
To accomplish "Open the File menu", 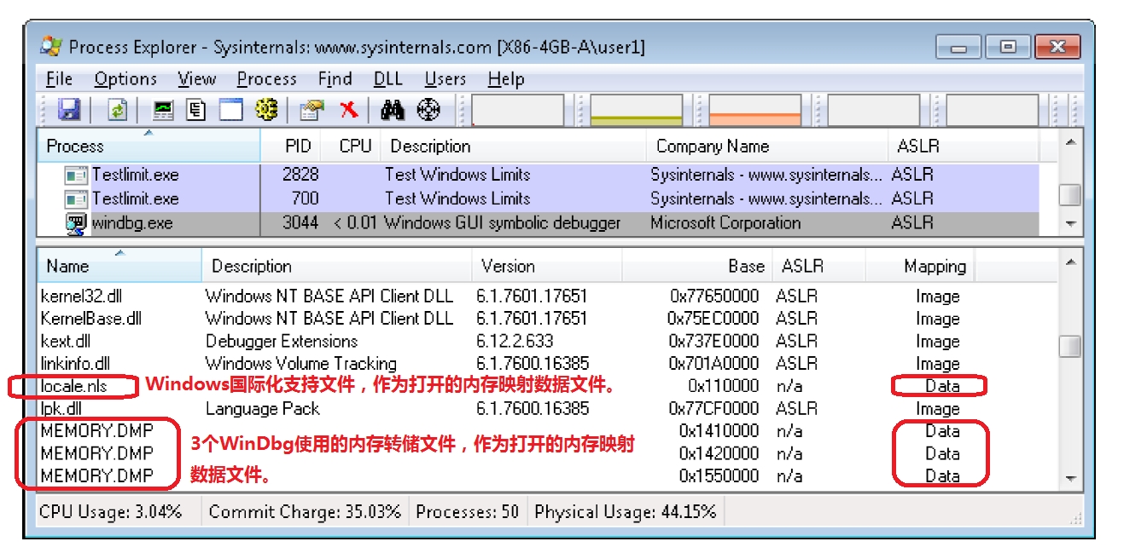I will [x=59, y=79].
